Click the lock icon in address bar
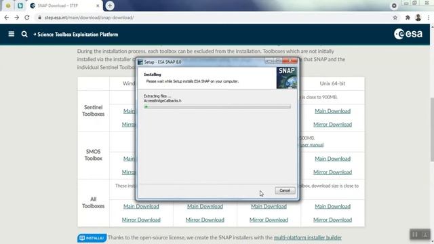434x244 pixels. click(x=39, y=18)
